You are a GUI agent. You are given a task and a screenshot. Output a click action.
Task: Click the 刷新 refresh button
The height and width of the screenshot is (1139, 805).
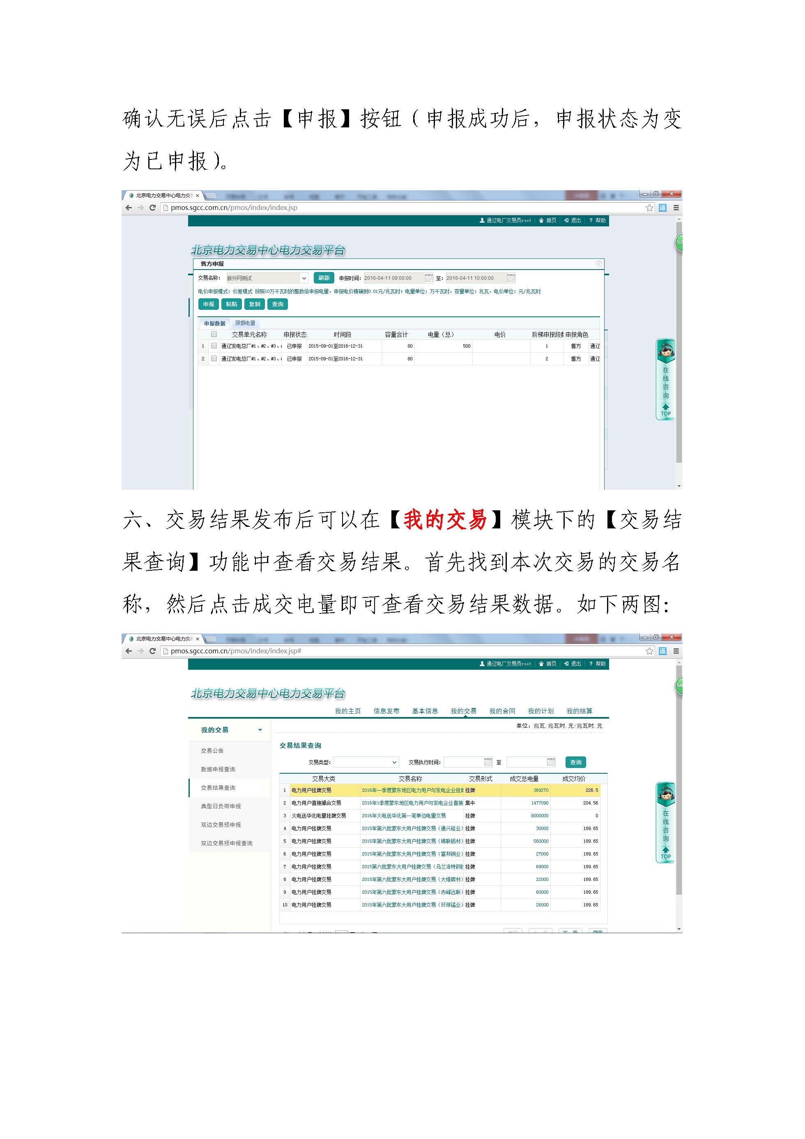pyautogui.click(x=324, y=278)
